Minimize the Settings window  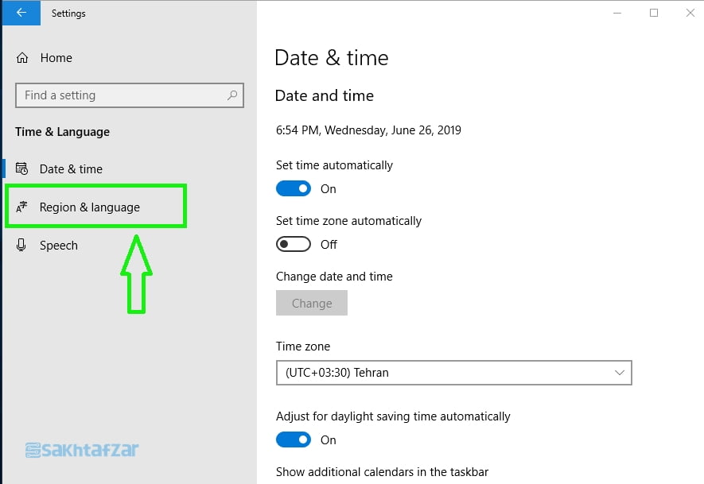point(617,13)
